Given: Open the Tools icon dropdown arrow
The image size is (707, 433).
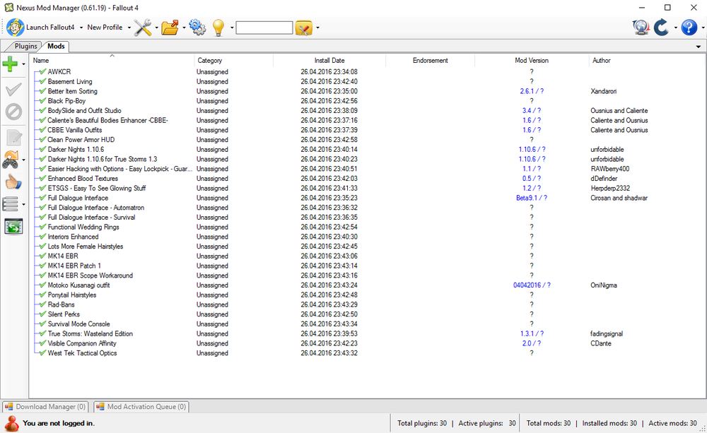Looking at the screenshot, I should 156,28.
